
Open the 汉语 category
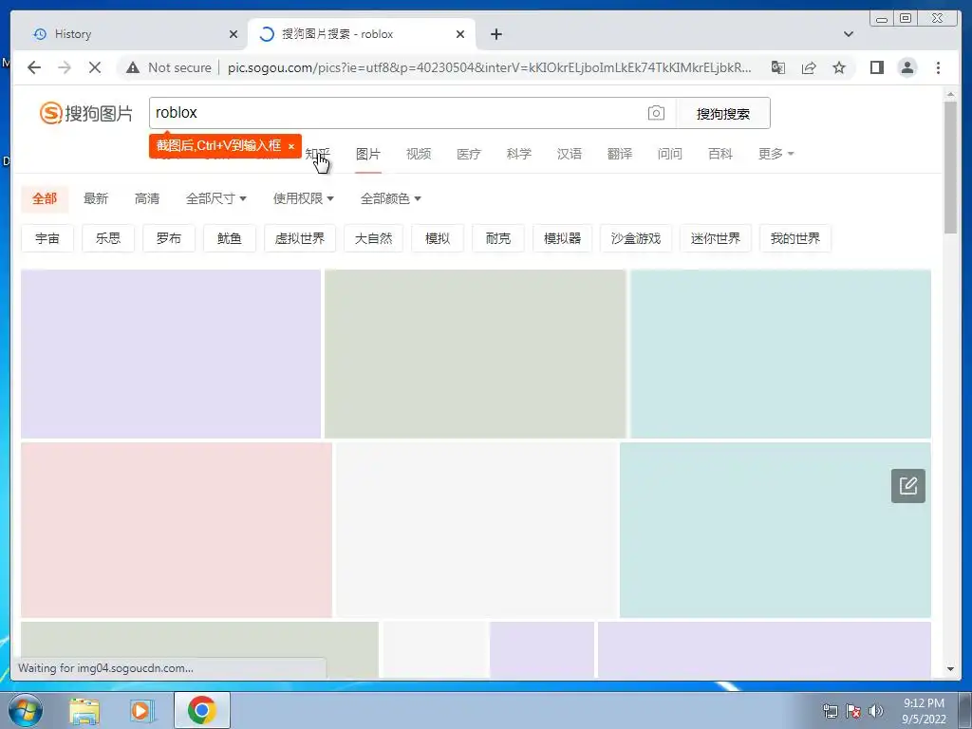(x=570, y=154)
